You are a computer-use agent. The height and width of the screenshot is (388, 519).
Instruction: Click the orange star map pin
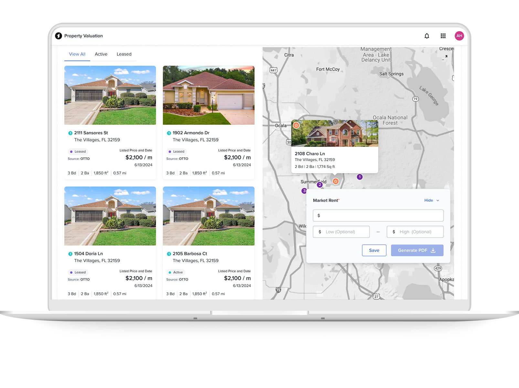(x=336, y=182)
